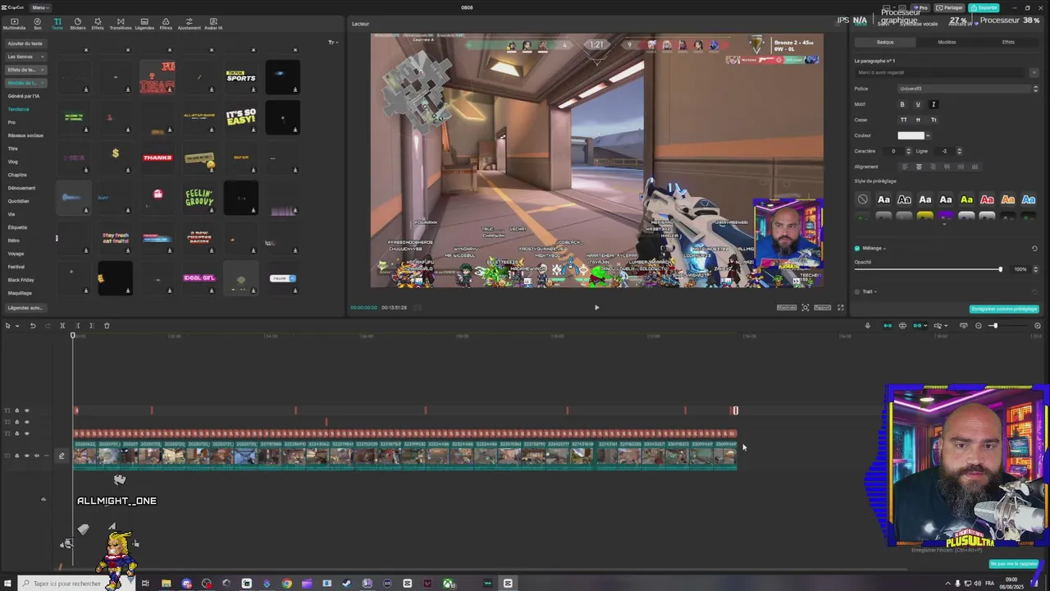Image resolution: width=1050 pixels, height=591 pixels.
Task: Delete the selected timeline clip
Action: coord(107,326)
